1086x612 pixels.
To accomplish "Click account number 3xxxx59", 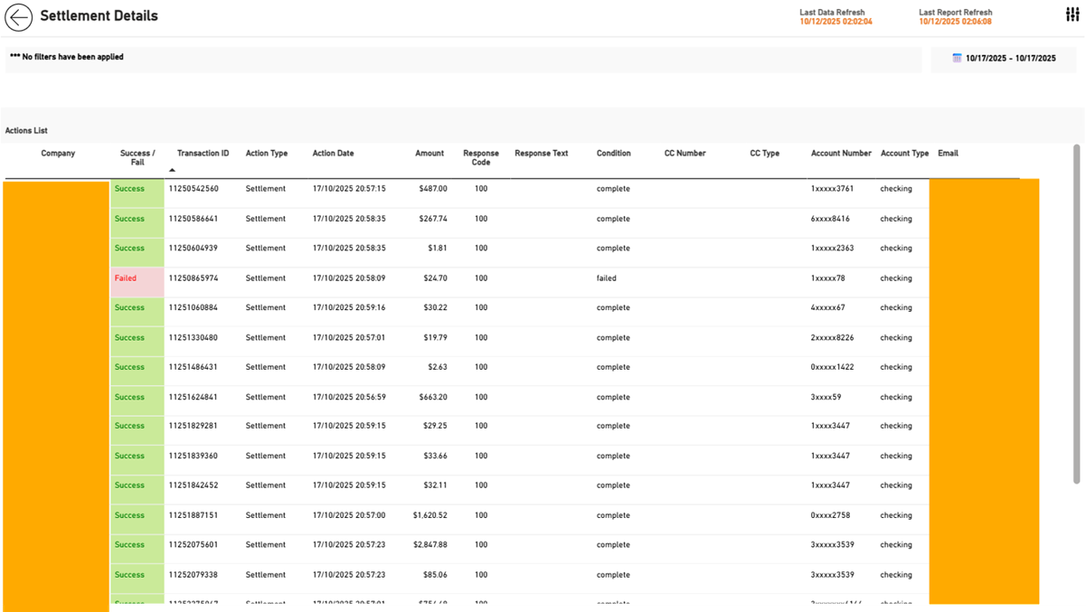I will (x=826, y=397).
